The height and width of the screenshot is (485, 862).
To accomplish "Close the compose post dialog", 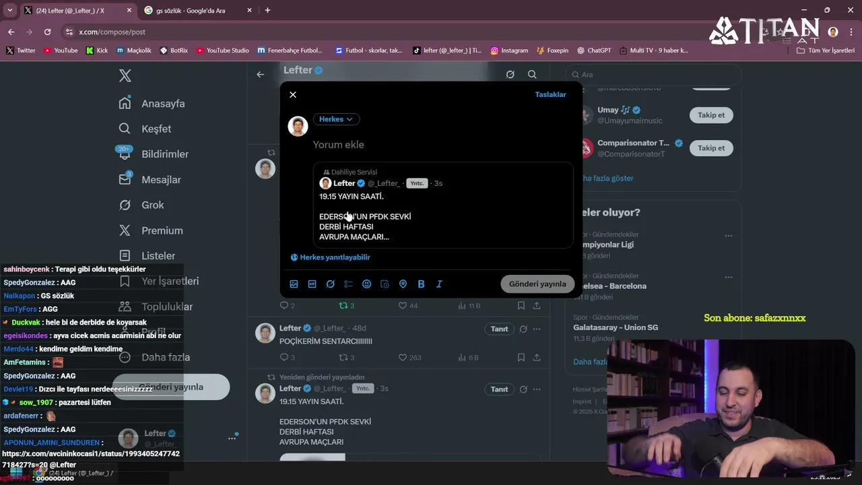I will pos(293,94).
